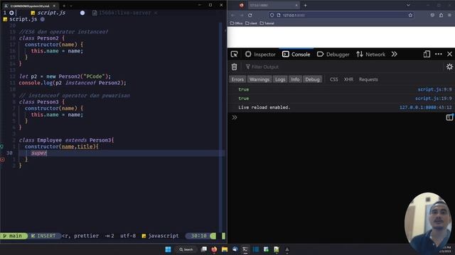Close the DevTools panel
This screenshot has height=255, width=455.
tap(449, 54)
